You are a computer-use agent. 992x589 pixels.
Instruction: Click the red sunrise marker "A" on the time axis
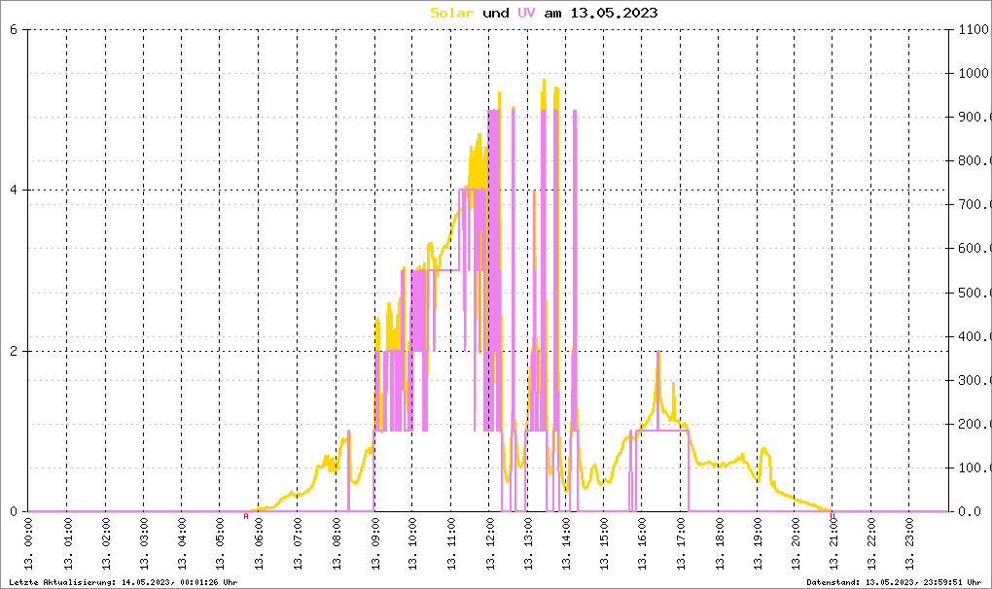pyautogui.click(x=246, y=516)
